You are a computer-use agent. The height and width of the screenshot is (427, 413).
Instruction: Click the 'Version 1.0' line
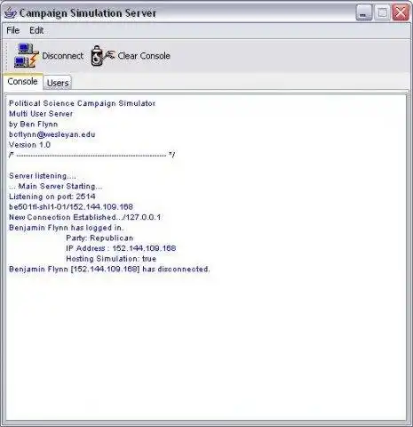29,145
